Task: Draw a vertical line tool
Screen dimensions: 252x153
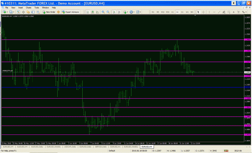Action: (209, 12)
